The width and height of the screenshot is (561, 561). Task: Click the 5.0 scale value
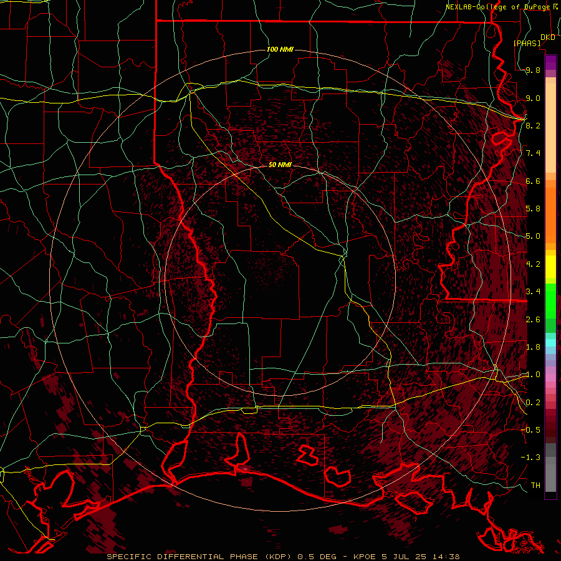tap(533, 236)
